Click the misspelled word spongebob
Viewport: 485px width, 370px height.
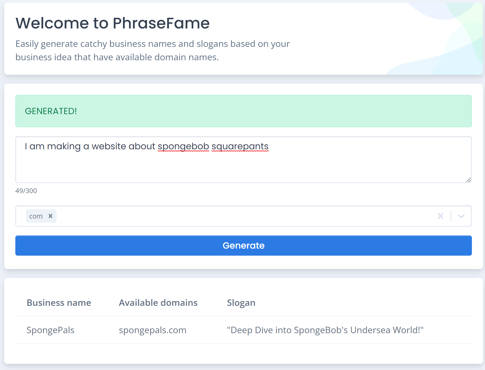click(183, 146)
